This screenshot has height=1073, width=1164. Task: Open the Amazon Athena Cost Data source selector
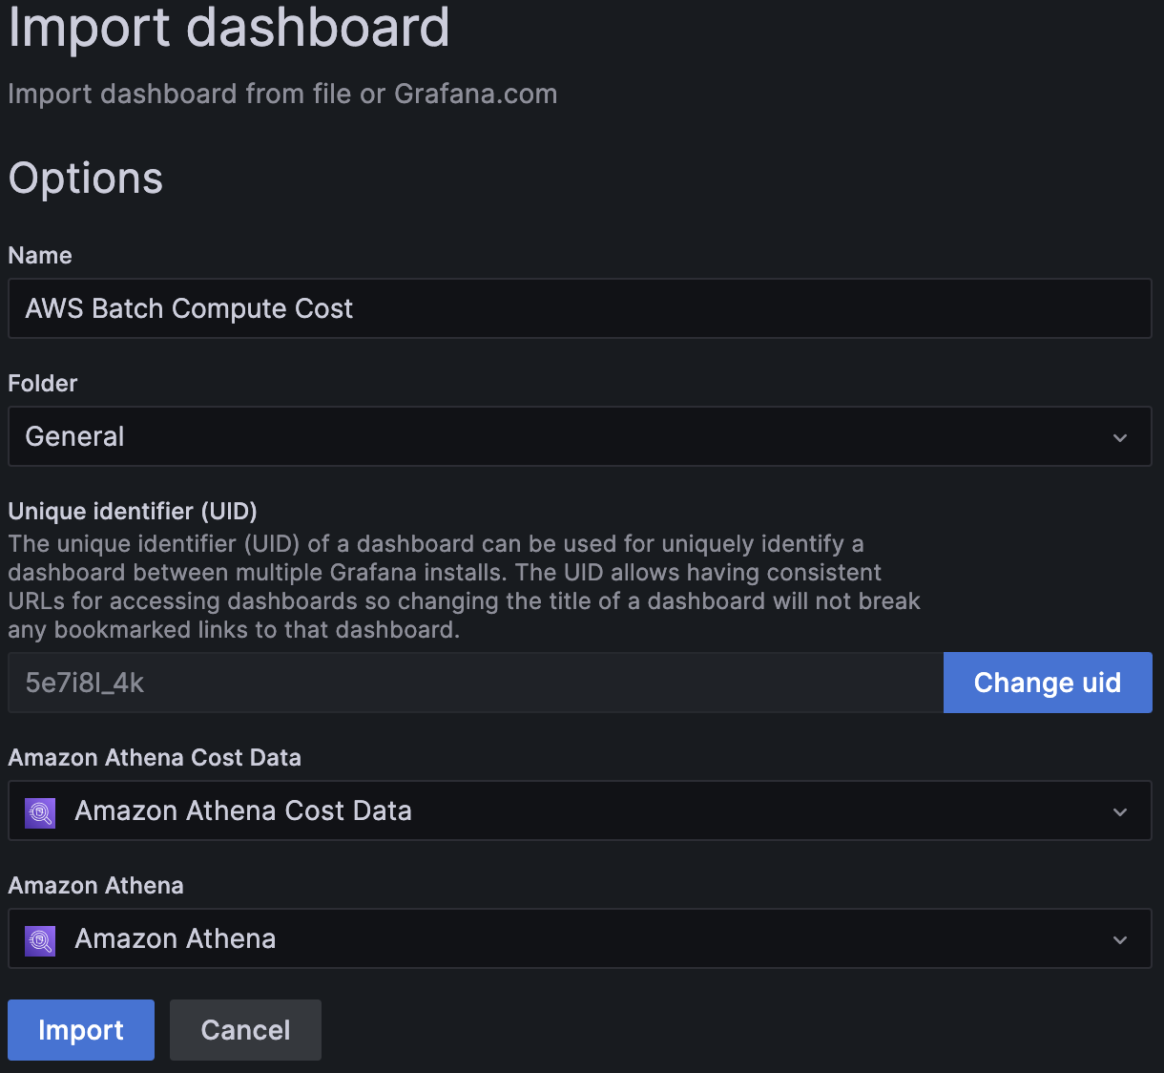click(x=580, y=810)
